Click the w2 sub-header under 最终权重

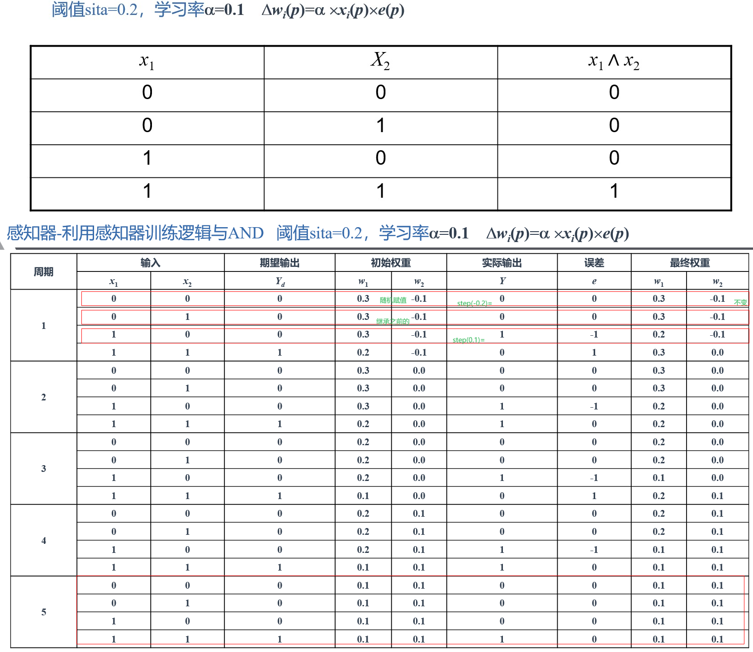[717, 282]
